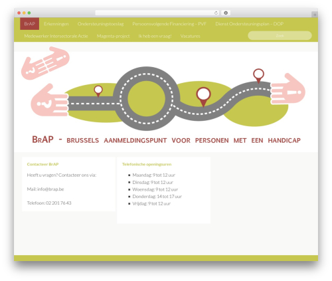Click the Contacteer BrAP heading
Screen dimensions: 332x281
42,164
